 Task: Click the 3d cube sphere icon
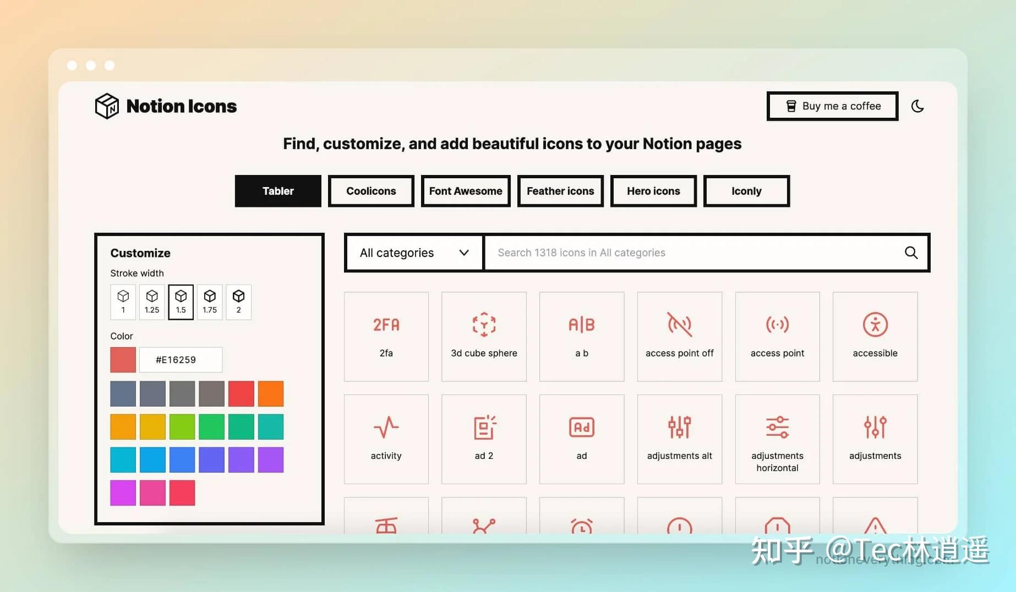484,336
